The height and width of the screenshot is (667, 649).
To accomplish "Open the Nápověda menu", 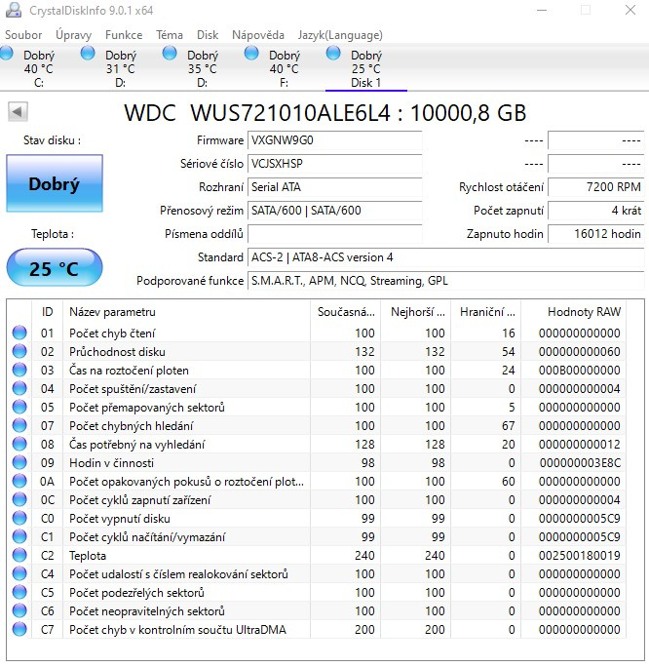I will click(x=258, y=35).
